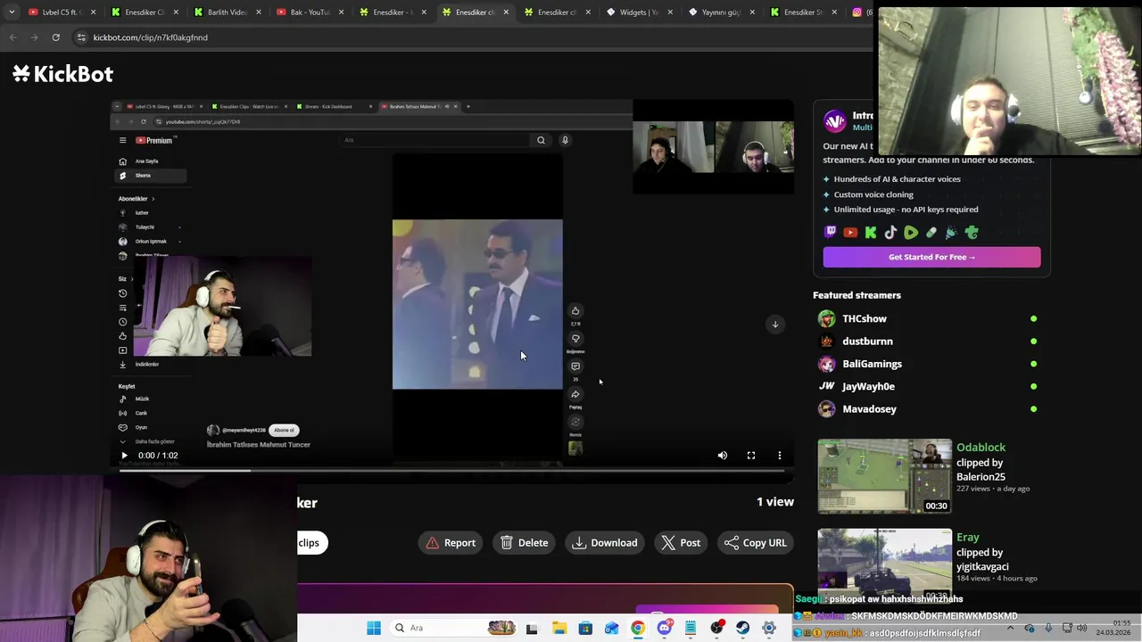
Task: Go back in the browser
Action: (12, 37)
